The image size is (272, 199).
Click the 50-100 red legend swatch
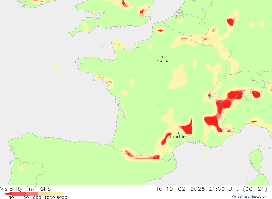coord(19,194)
